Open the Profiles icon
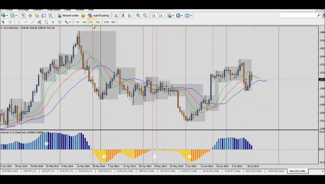 tap(12, 16)
